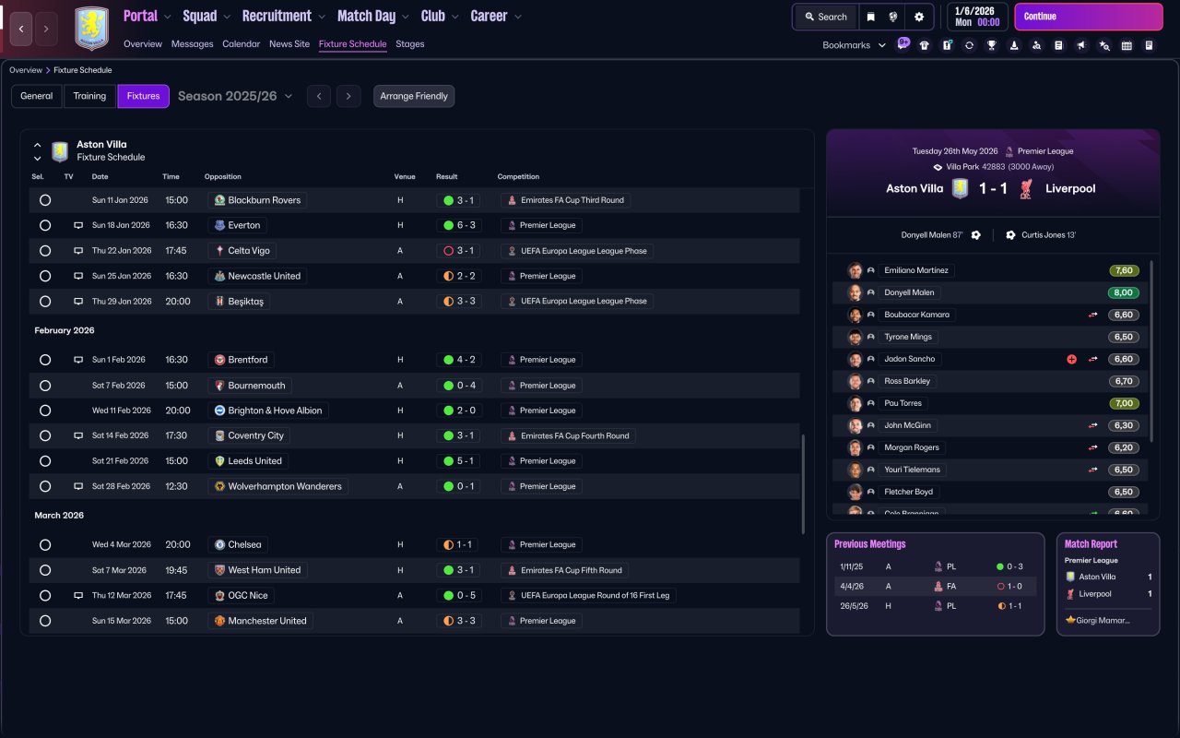Select the Manchester United fixture radio circle
This screenshot has width=1180, height=738.
[44, 621]
